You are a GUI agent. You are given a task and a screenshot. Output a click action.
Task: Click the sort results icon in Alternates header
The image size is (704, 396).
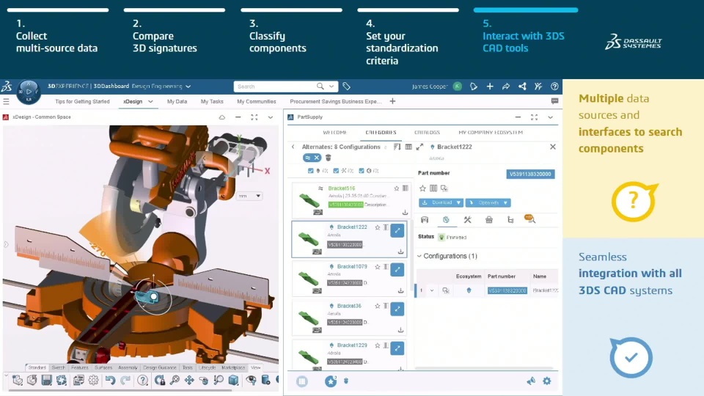(397, 147)
